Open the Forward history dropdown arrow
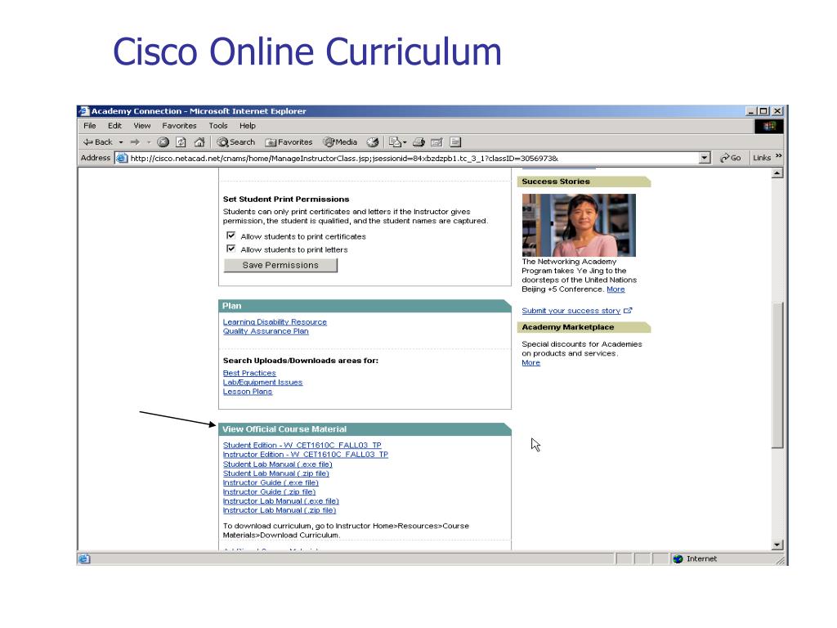This screenshot has height=628, width=837. click(x=149, y=142)
